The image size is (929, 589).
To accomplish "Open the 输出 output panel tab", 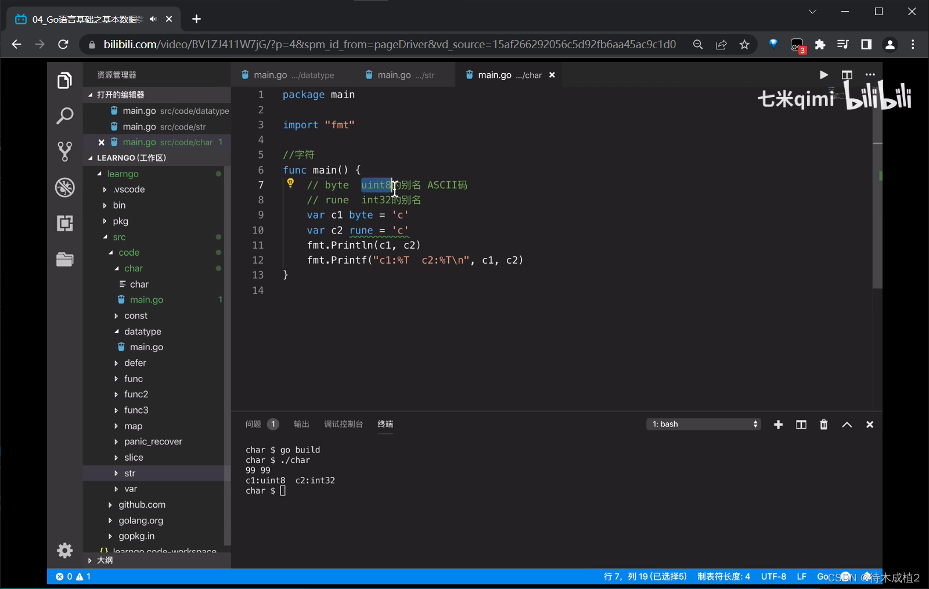I will pyautogui.click(x=301, y=424).
